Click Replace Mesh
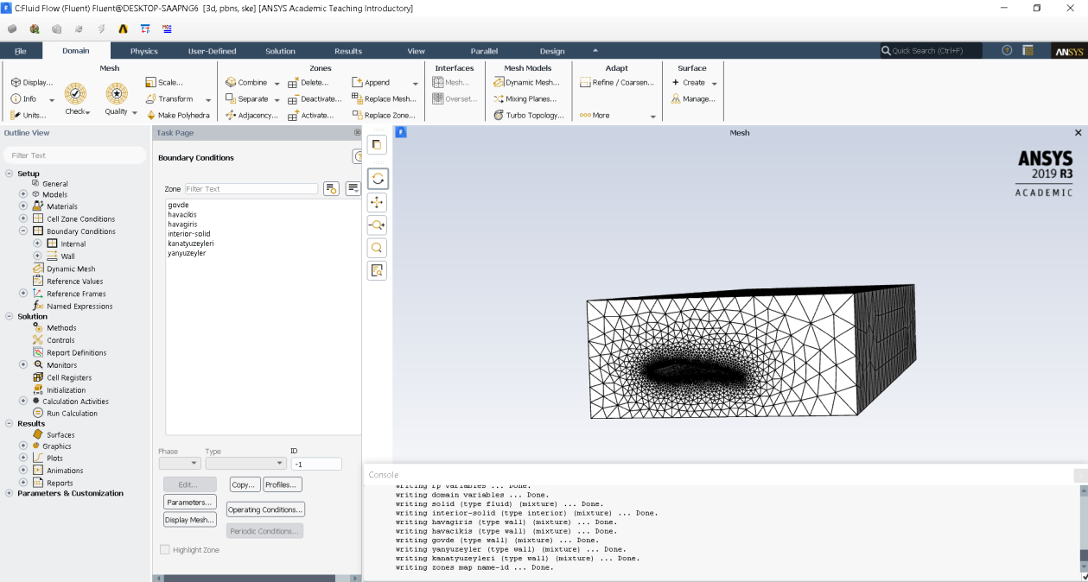Screen dimensions: 1088x582 pos(385,98)
